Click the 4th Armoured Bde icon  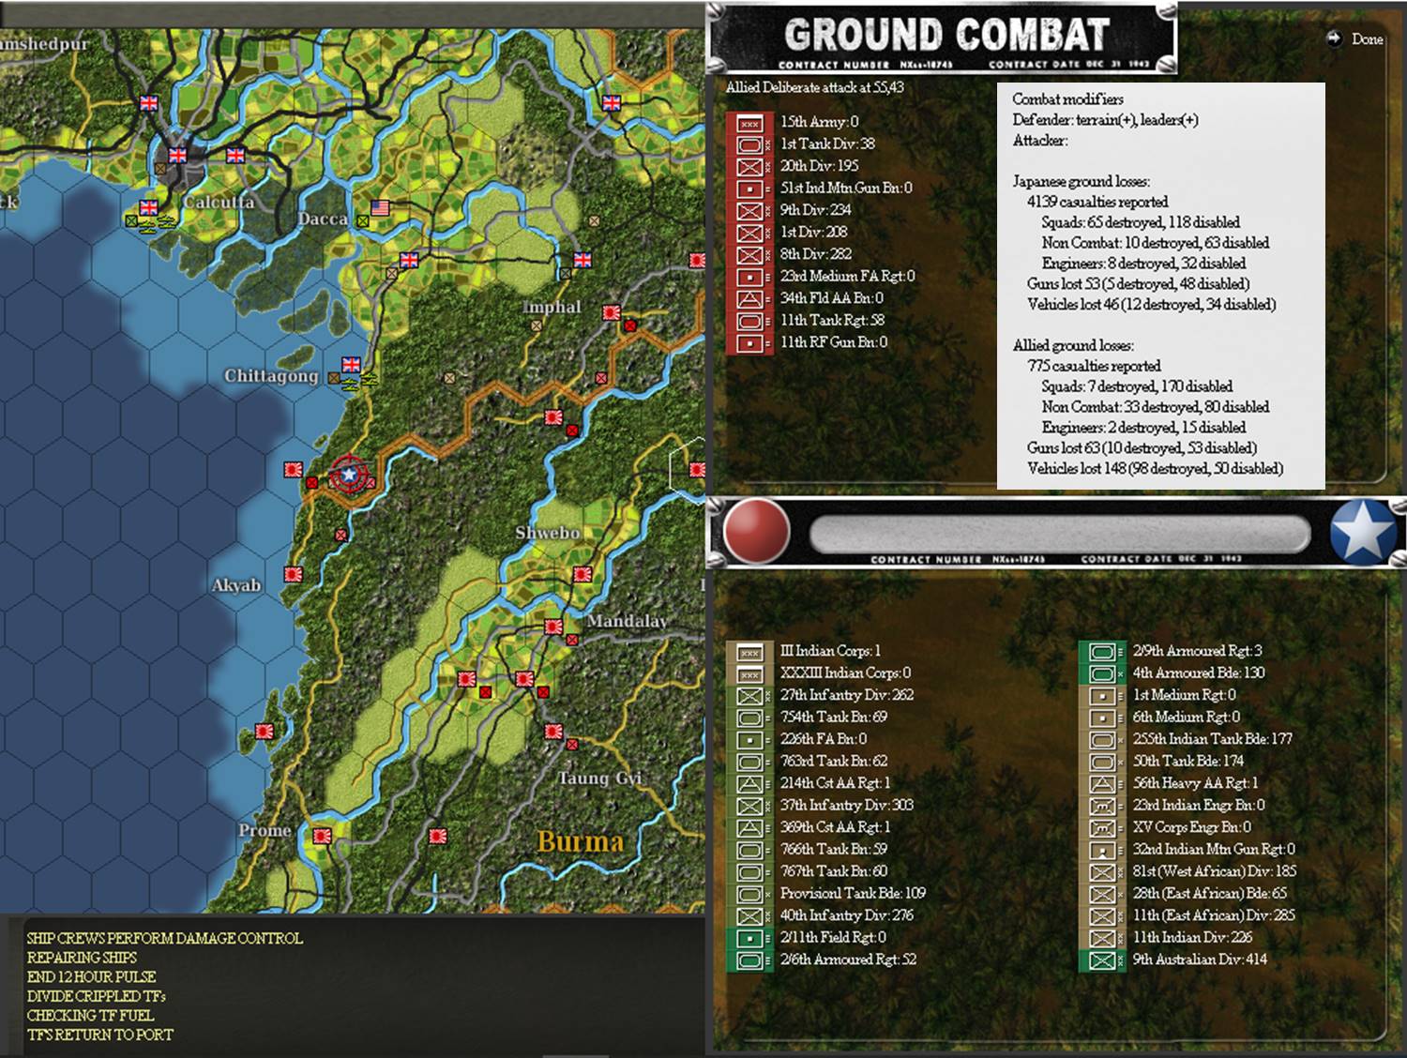1102,673
